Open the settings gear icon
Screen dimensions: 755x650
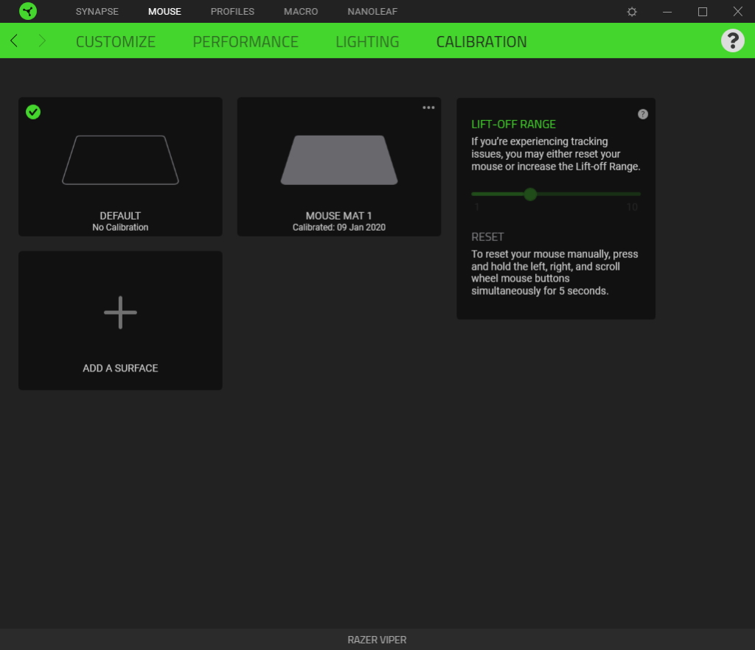pos(632,12)
